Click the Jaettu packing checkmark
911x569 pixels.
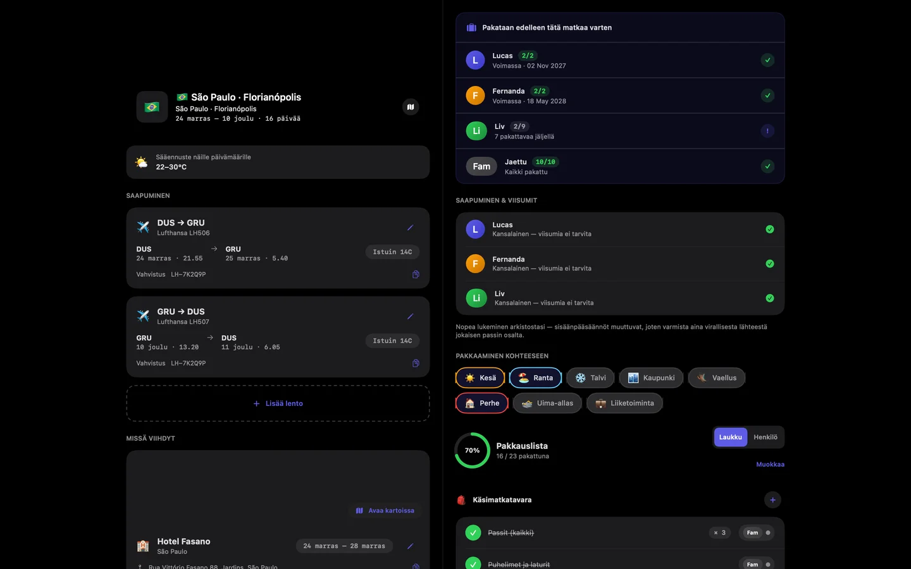[767, 166]
